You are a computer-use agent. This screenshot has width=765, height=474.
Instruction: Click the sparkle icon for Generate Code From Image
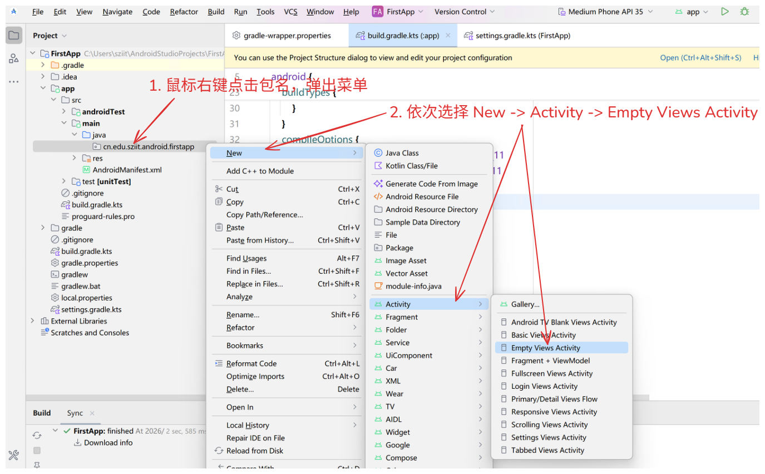378,184
